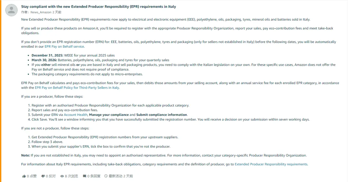The height and width of the screenshot is (182, 348).
Task: Open the News_Amazon author profile
Action: point(41,12)
